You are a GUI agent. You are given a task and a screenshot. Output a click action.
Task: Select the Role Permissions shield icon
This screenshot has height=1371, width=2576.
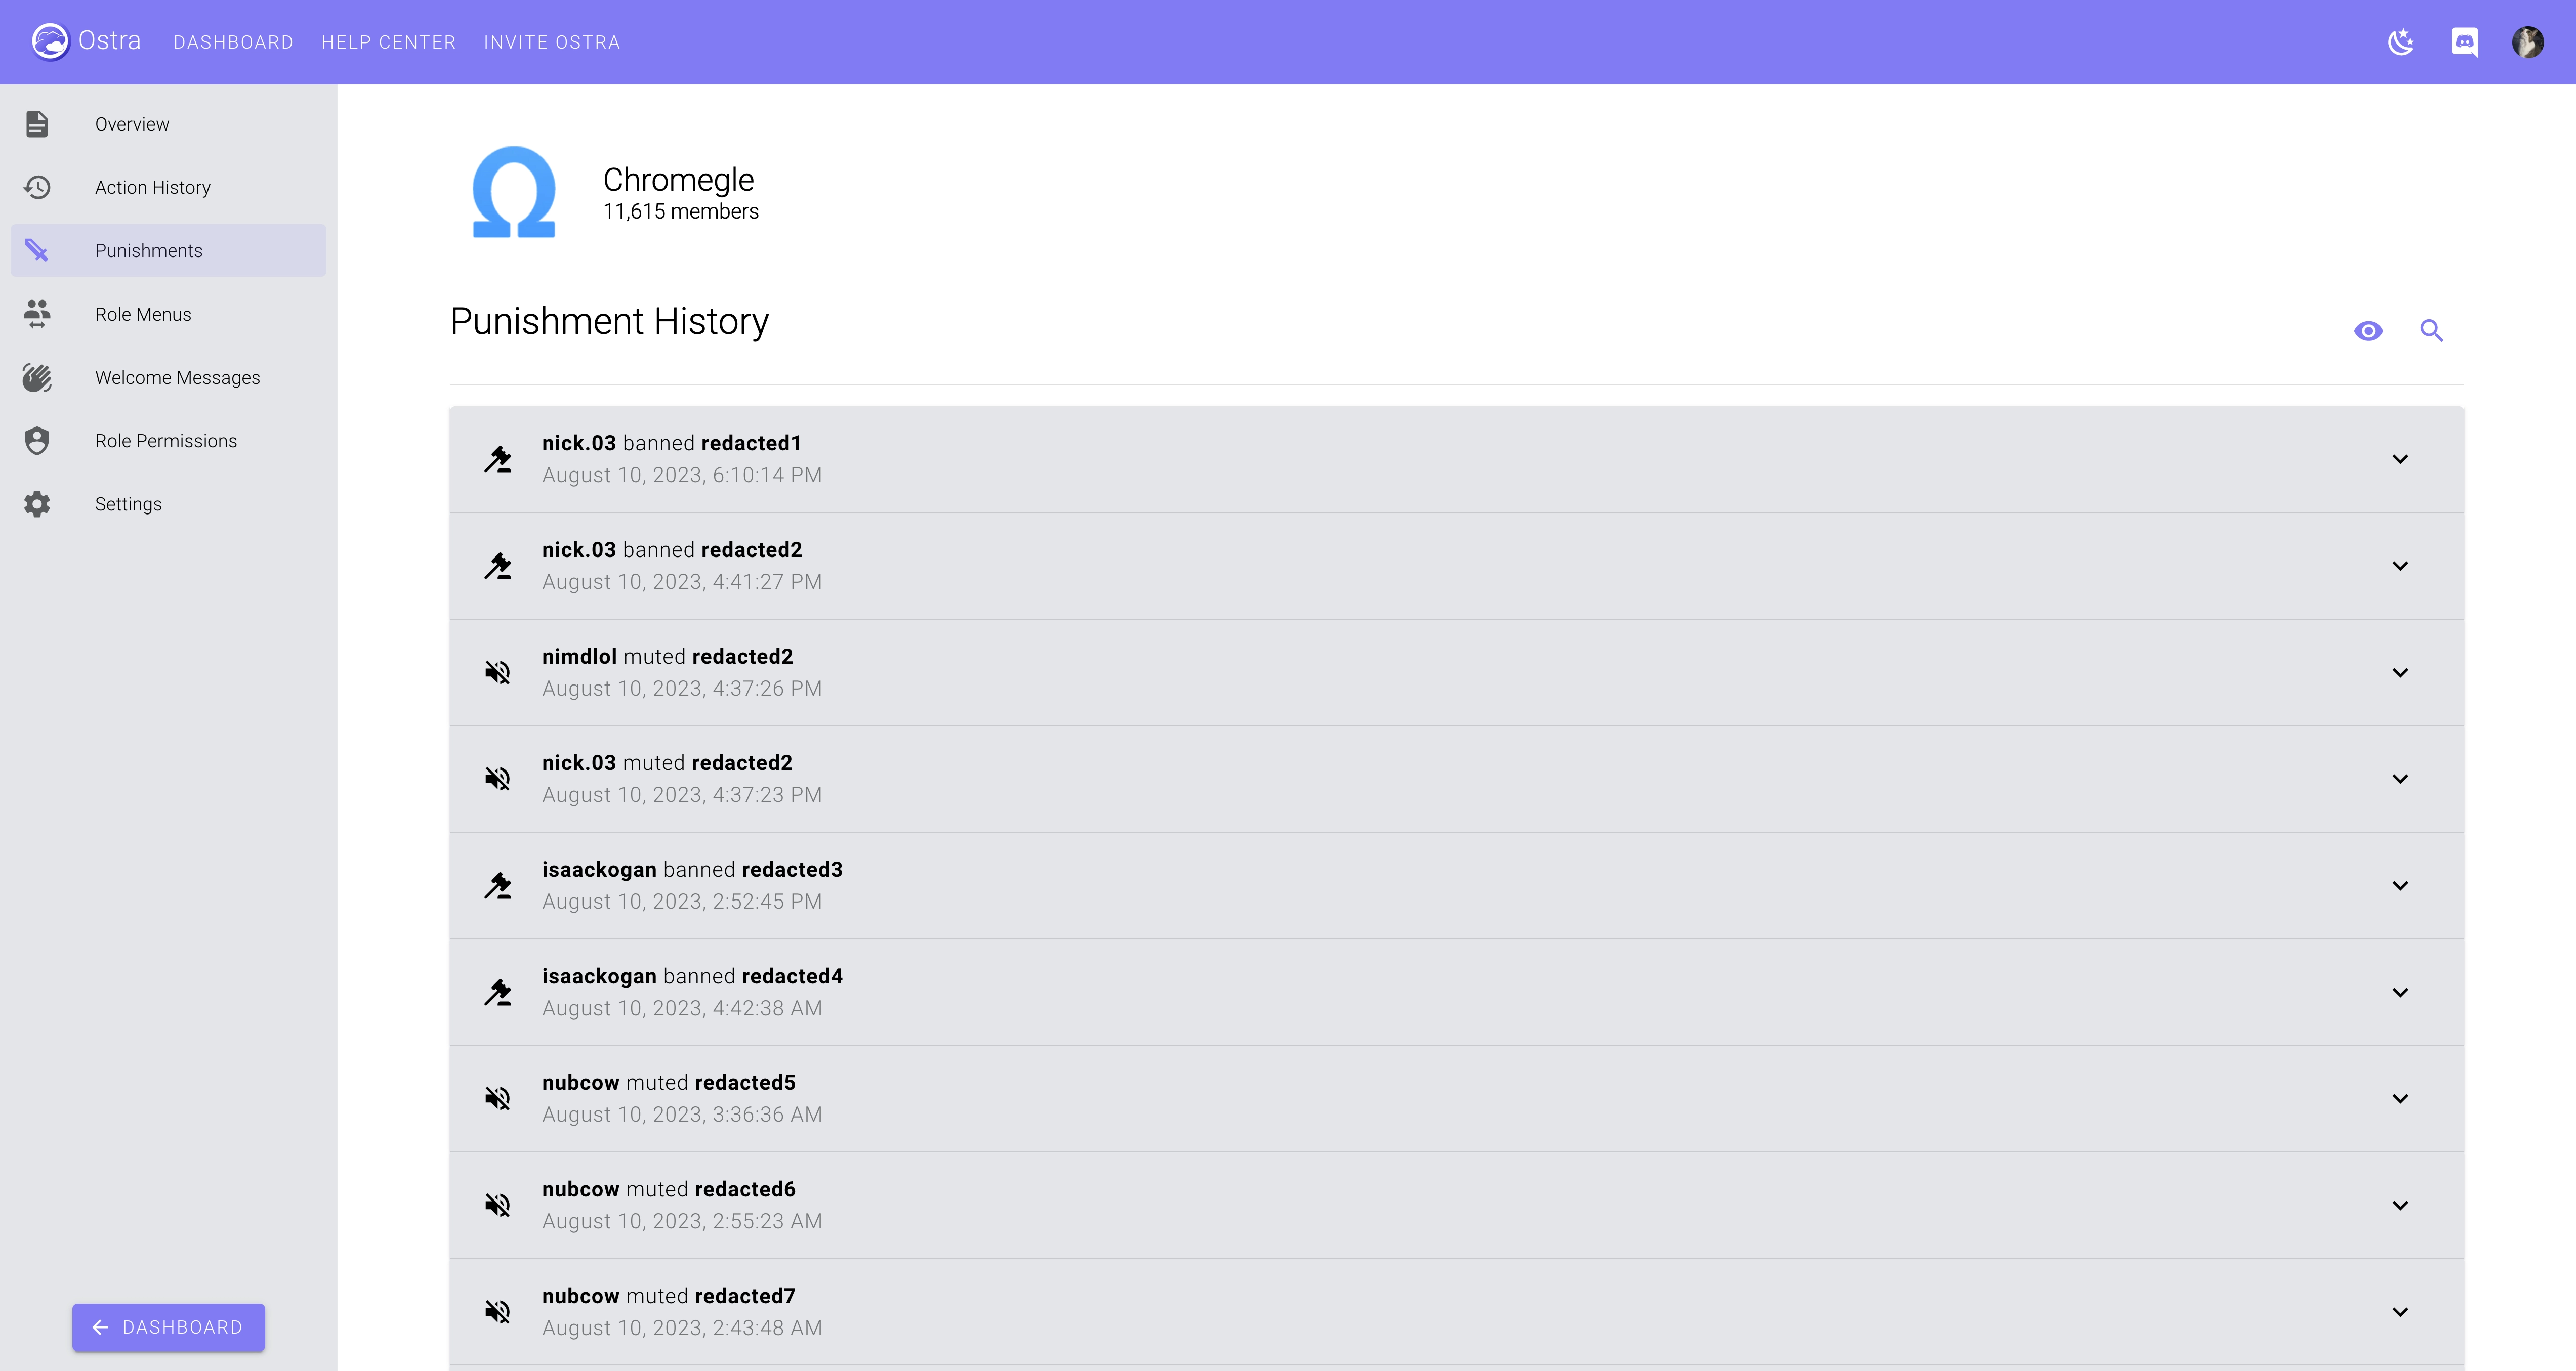[37, 440]
